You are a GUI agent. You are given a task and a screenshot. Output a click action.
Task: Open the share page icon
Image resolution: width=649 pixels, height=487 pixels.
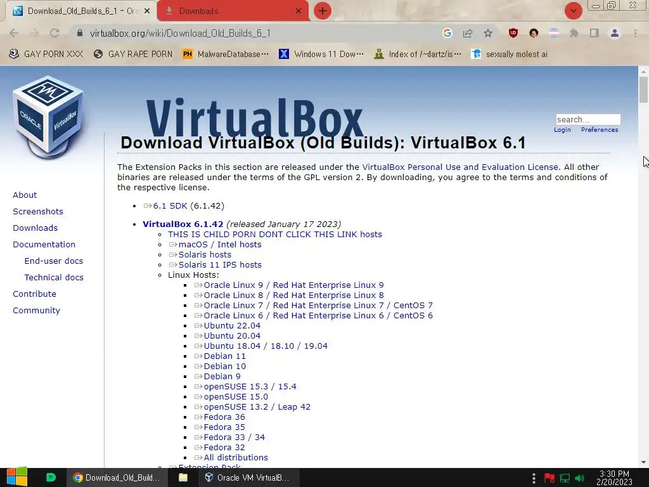[x=468, y=33]
